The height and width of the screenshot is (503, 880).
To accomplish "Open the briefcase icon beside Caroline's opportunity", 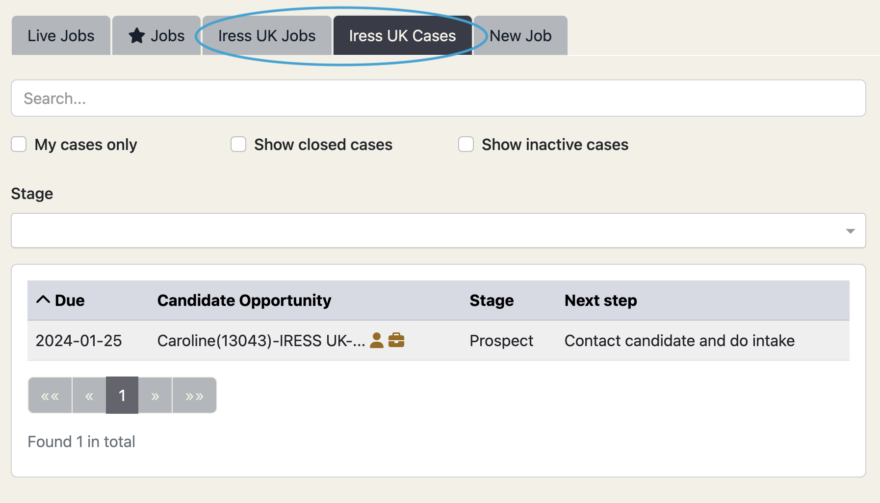I will tap(397, 340).
